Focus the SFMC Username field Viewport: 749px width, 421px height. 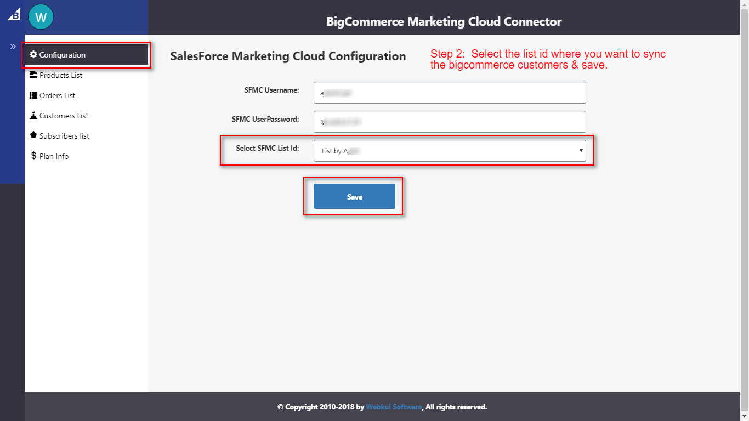click(x=450, y=93)
